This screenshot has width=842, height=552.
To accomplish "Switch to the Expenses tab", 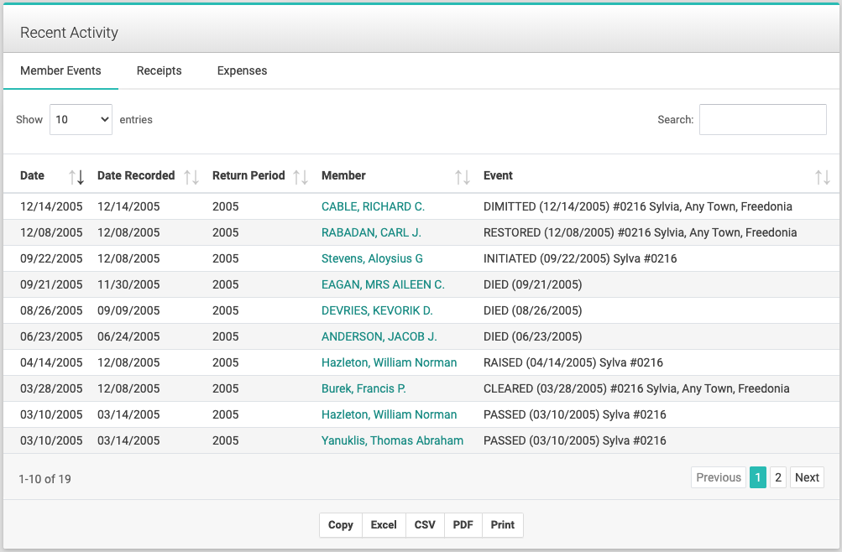I will tap(242, 70).
